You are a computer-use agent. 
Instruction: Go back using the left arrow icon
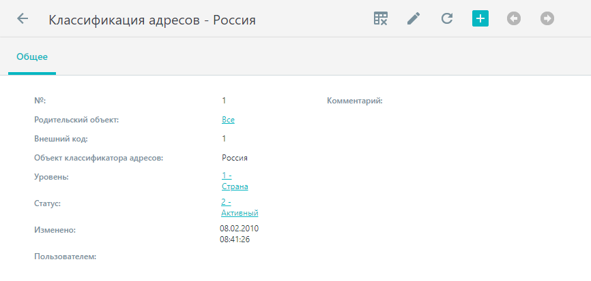coord(23,18)
